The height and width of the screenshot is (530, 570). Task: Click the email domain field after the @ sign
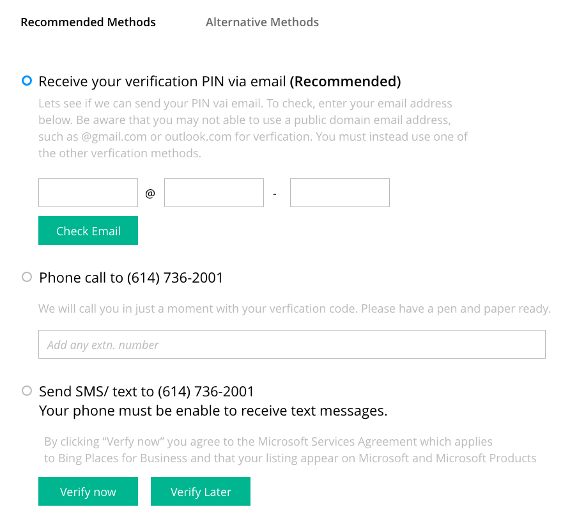[213, 193]
